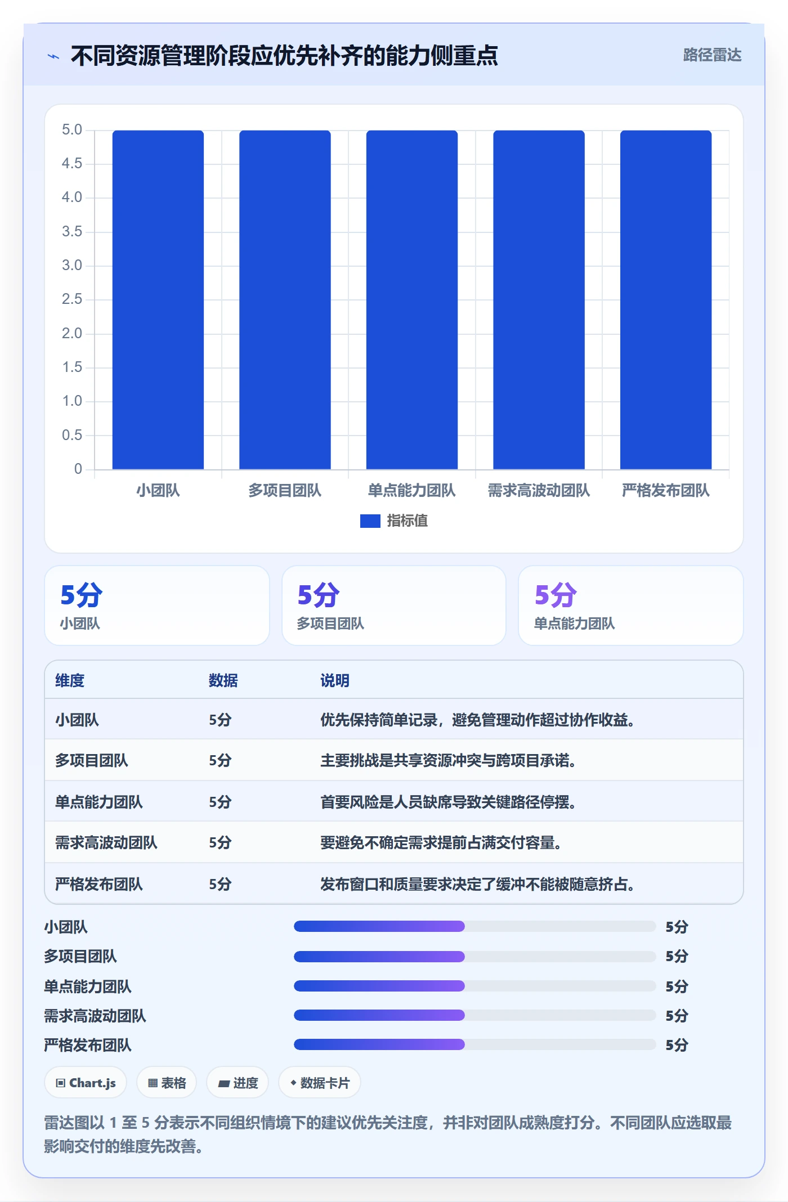
Task: Click the 数据卡片 chip
Action: point(320,1083)
